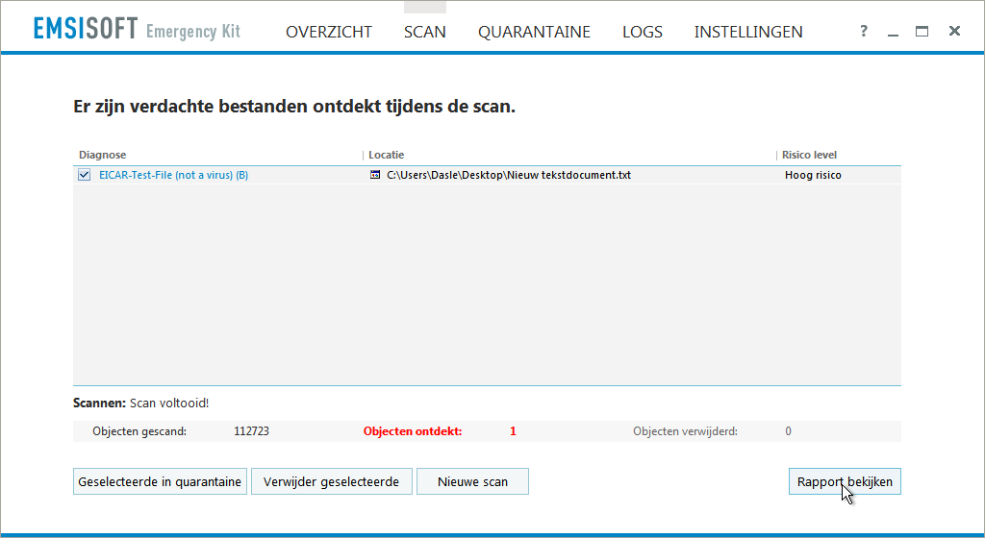Open the help question mark icon

coord(864,31)
